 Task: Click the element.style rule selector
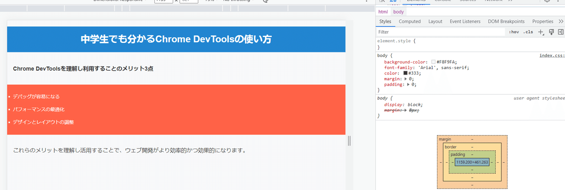395,41
